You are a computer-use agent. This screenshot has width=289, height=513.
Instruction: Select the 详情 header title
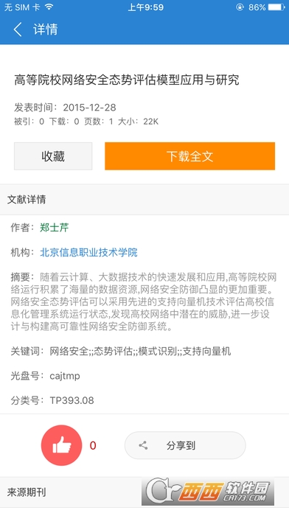click(46, 29)
